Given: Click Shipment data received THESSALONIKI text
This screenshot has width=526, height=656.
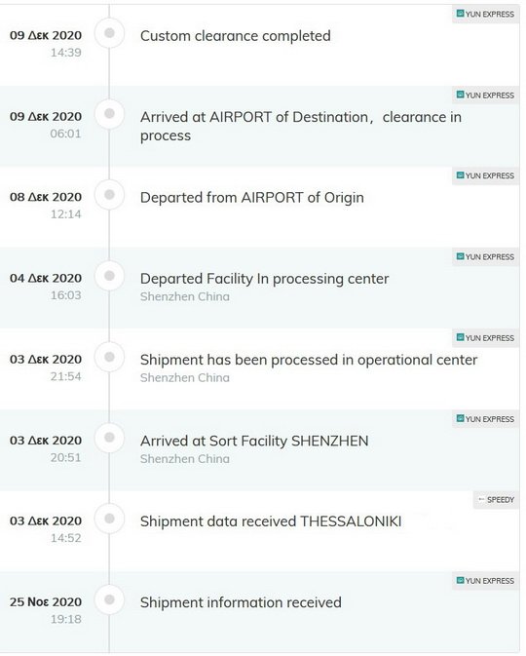Looking at the screenshot, I should (271, 521).
